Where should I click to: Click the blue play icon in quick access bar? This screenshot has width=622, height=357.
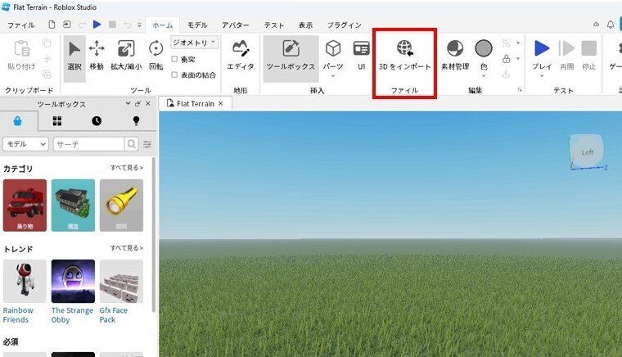click(x=97, y=25)
